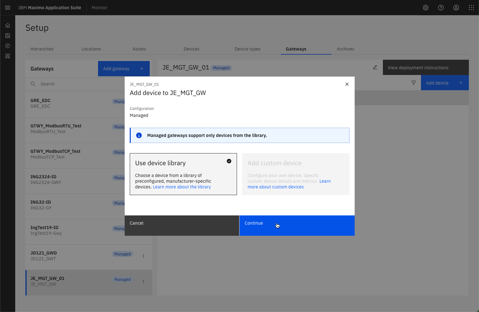Image resolution: width=479 pixels, height=312 pixels.
Task: Select the JE_MGT_GW_01 gateway row
Action: click(89, 283)
